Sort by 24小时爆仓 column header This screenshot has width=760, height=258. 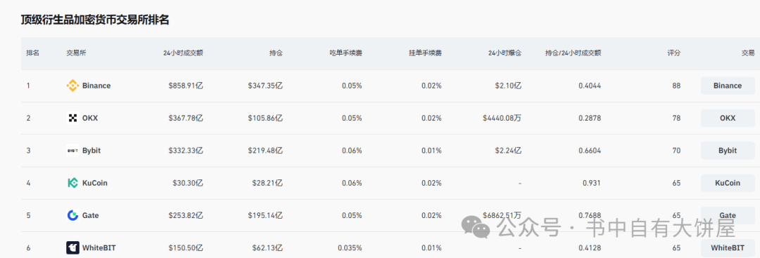coord(505,53)
